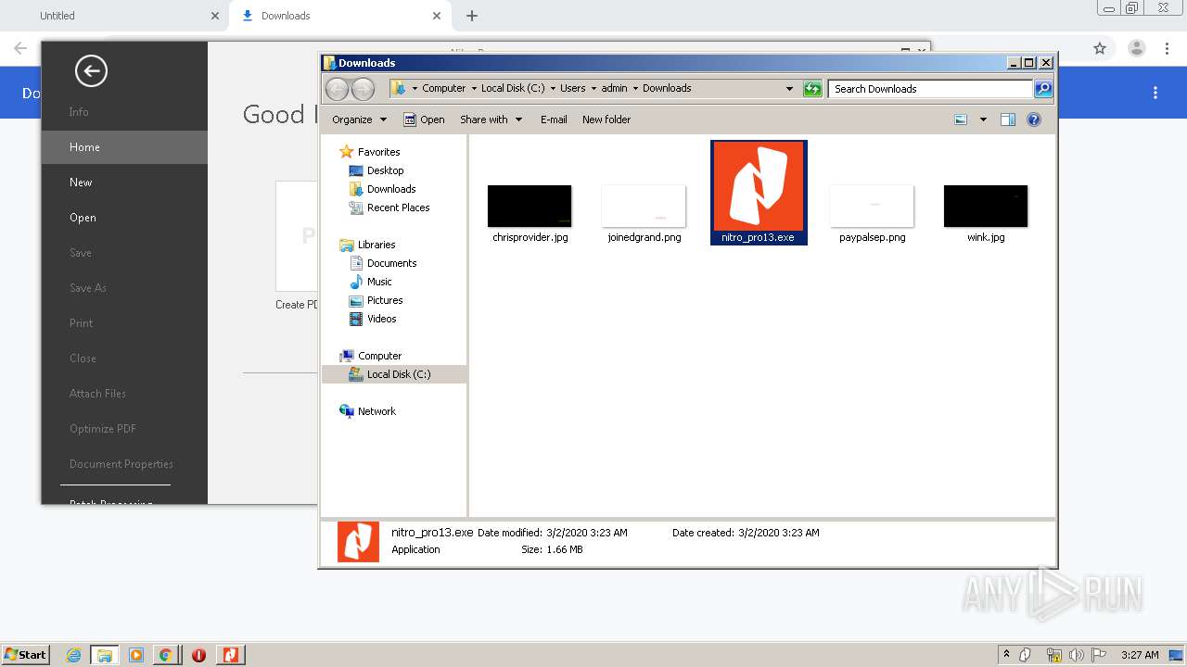This screenshot has height=667, width=1187.
Task: Click the back arrow in Nitro menu
Action: [91, 71]
